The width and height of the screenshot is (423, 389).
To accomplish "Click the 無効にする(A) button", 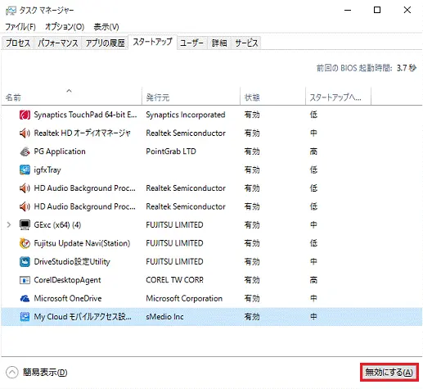I will click(389, 372).
